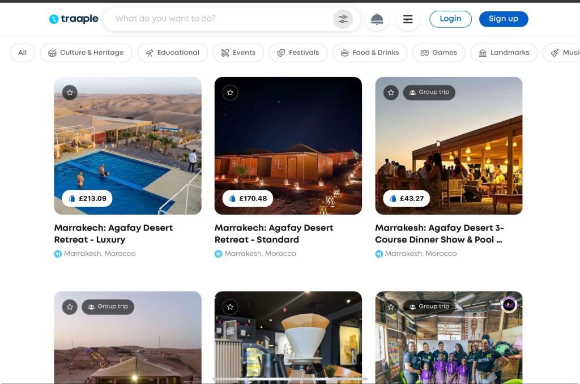
Task: Select the All category tab
Action: (x=22, y=53)
